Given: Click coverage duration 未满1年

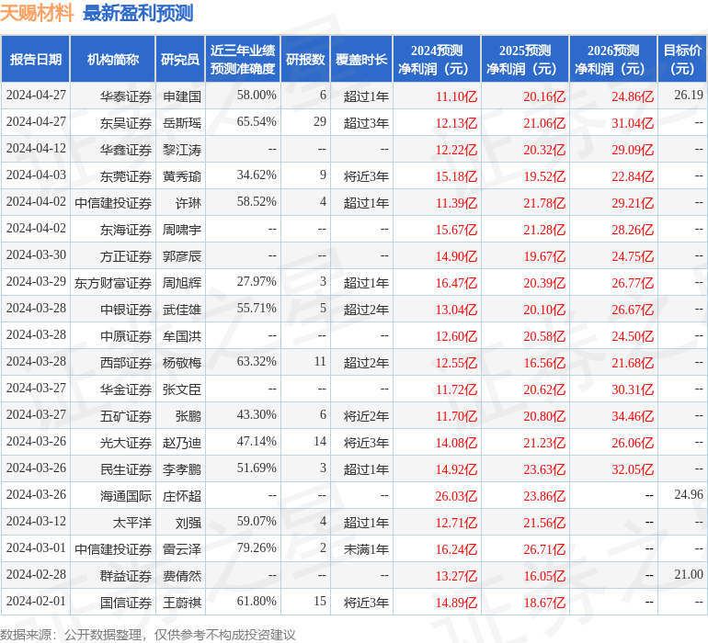Looking at the screenshot, I should [x=366, y=549].
